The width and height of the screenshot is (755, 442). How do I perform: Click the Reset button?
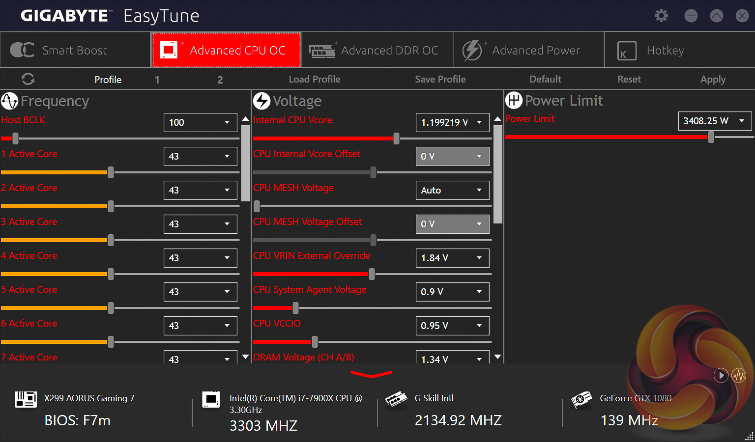point(629,79)
